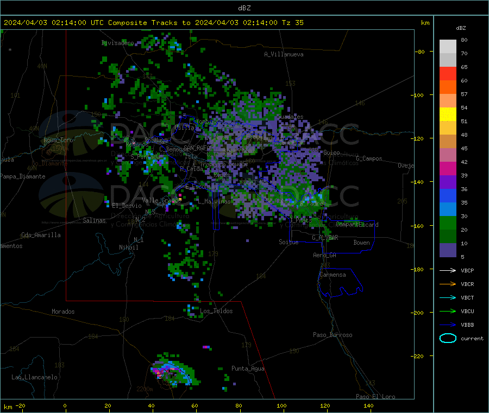This screenshot has height=413, width=489.
Task: Click the Composite Tracks timestamp header text
Action: coord(154,23)
